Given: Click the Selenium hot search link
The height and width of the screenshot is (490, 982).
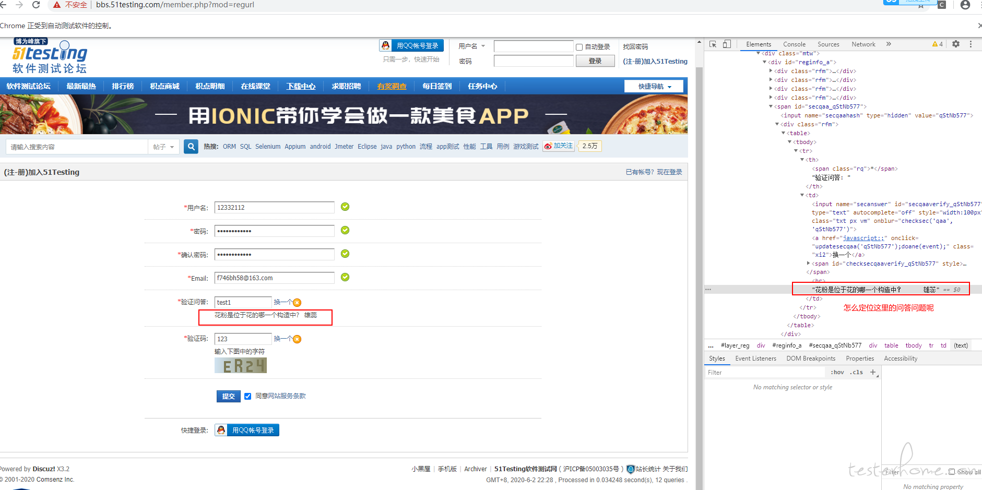Looking at the screenshot, I should pos(268,147).
